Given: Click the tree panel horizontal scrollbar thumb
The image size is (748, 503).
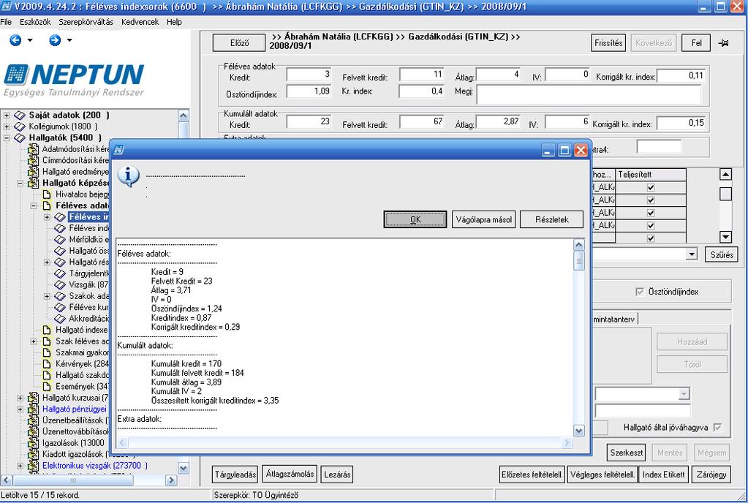Looking at the screenshot, I should 73,480.
